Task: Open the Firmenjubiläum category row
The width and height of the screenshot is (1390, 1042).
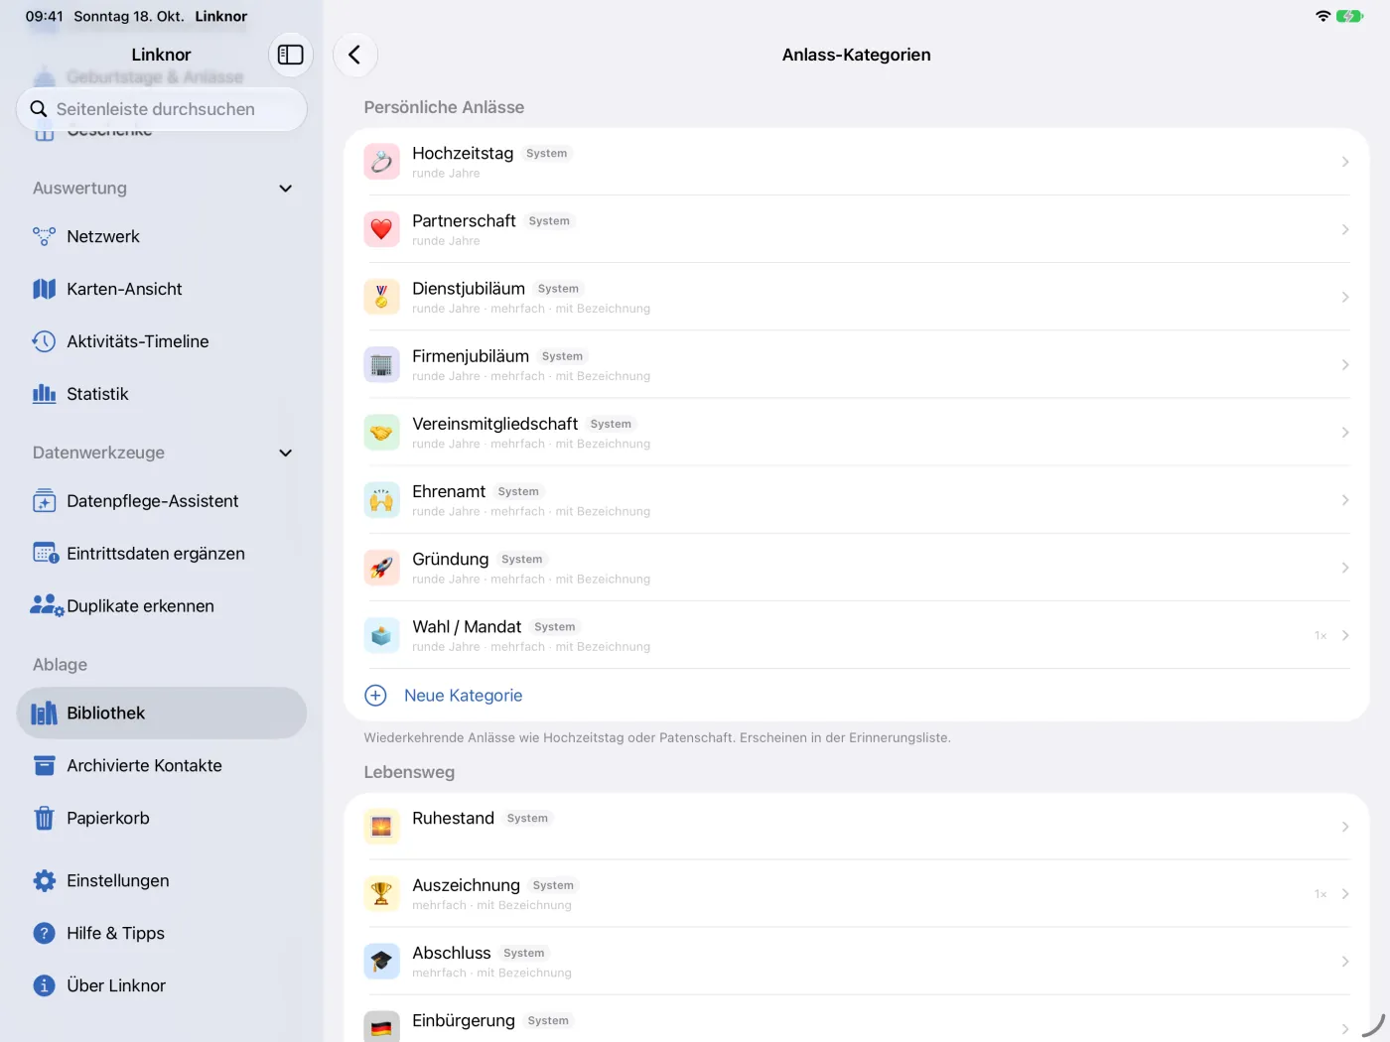Action: click(x=857, y=365)
